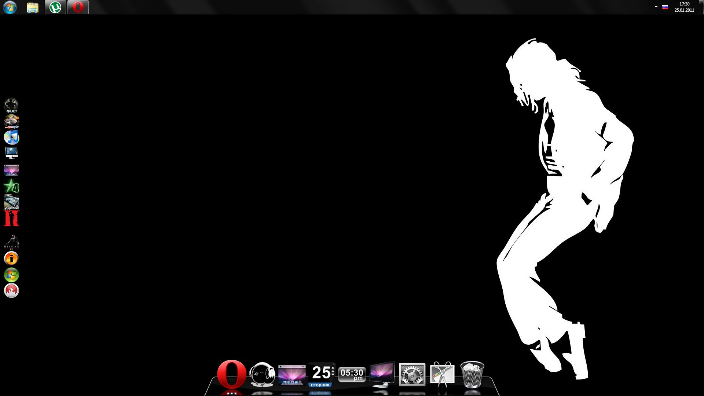
Task: Open Modern Warfare green star 4 icon
Action: (x=11, y=186)
